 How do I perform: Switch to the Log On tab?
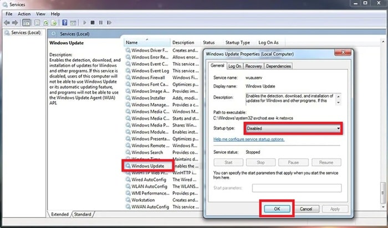click(x=234, y=66)
